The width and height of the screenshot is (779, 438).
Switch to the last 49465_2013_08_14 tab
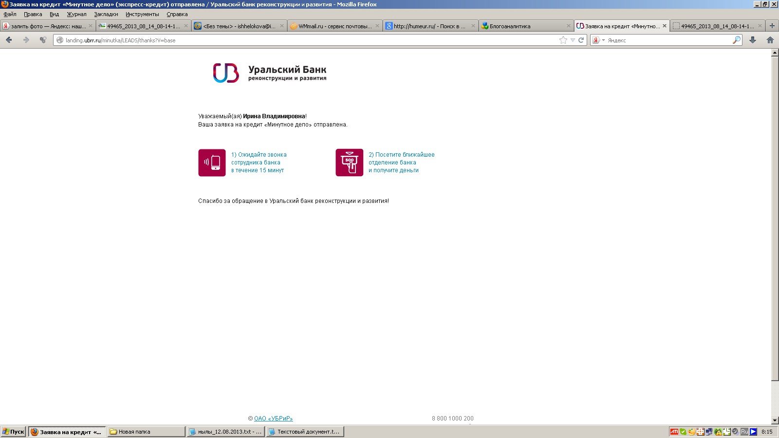[x=717, y=26]
